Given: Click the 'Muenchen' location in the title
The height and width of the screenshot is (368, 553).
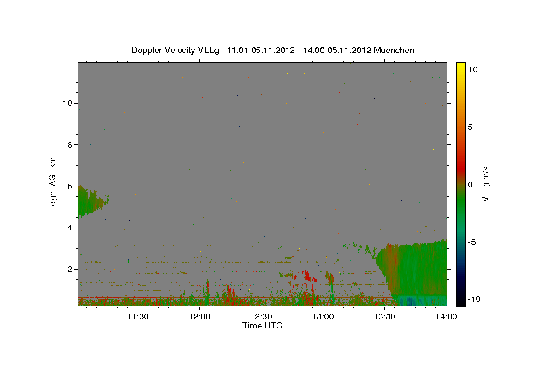Looking at the screenshot, I should coord(394,50).
